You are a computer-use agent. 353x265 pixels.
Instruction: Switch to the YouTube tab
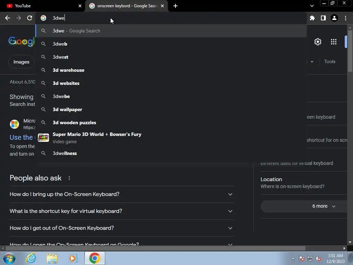[42, 6]
